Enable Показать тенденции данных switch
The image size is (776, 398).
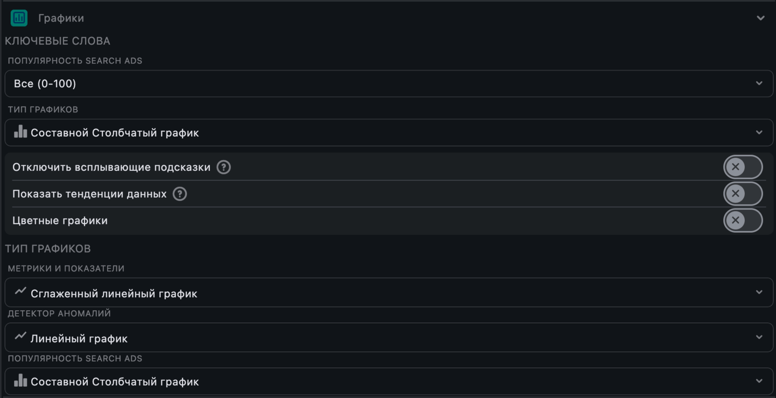point(743,194)
